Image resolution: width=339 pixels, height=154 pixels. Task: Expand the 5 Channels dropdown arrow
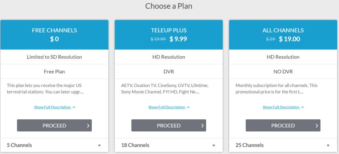coord(99,145)
